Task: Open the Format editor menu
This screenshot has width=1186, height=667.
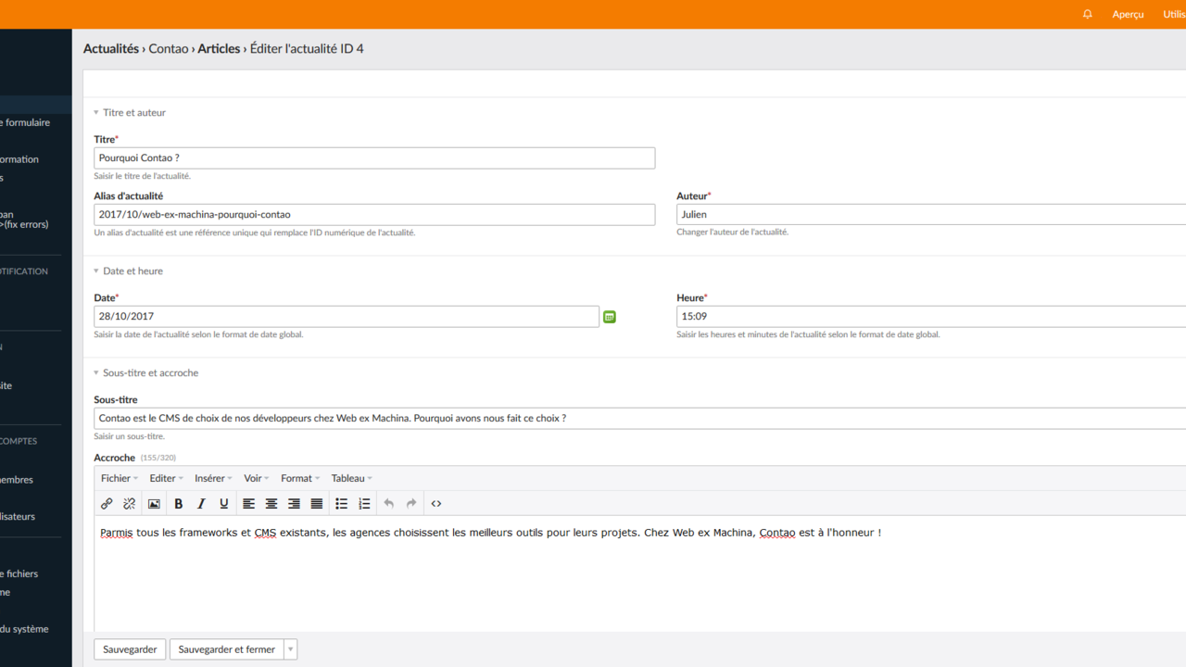Action: pos(300,479)
